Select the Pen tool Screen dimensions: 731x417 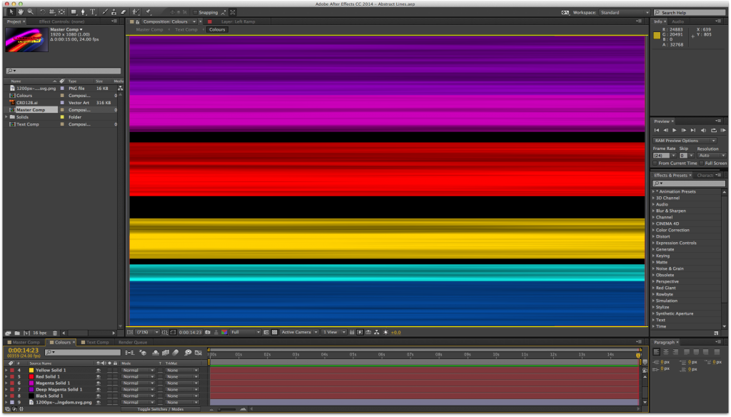point(84,12)
